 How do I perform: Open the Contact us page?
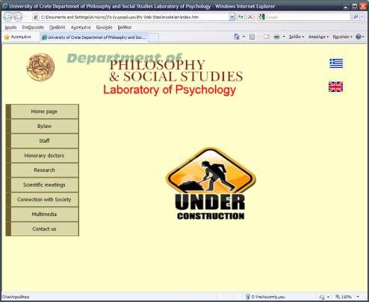44,229
